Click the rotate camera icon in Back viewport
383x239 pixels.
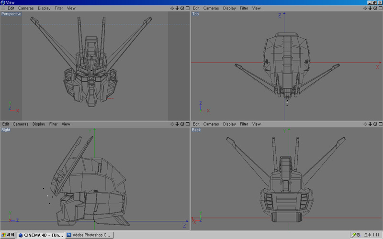tap(375, 124)
